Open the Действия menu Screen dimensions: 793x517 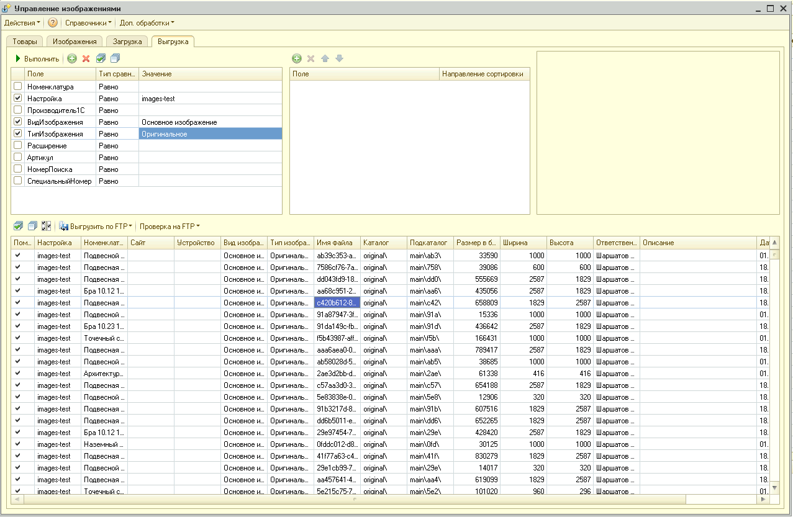tap(22, 23)
